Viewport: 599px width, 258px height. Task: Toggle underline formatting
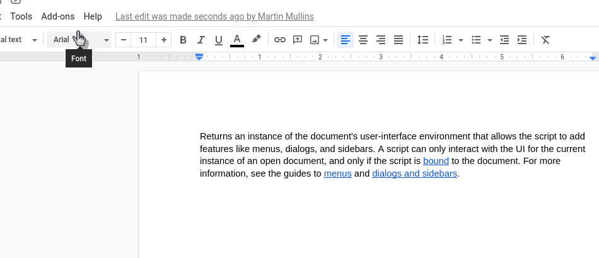pyautogui.click(x=219, y=40)
